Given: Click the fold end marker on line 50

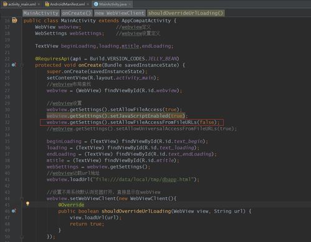Looking at the screenshot, I should click(22, 237).
